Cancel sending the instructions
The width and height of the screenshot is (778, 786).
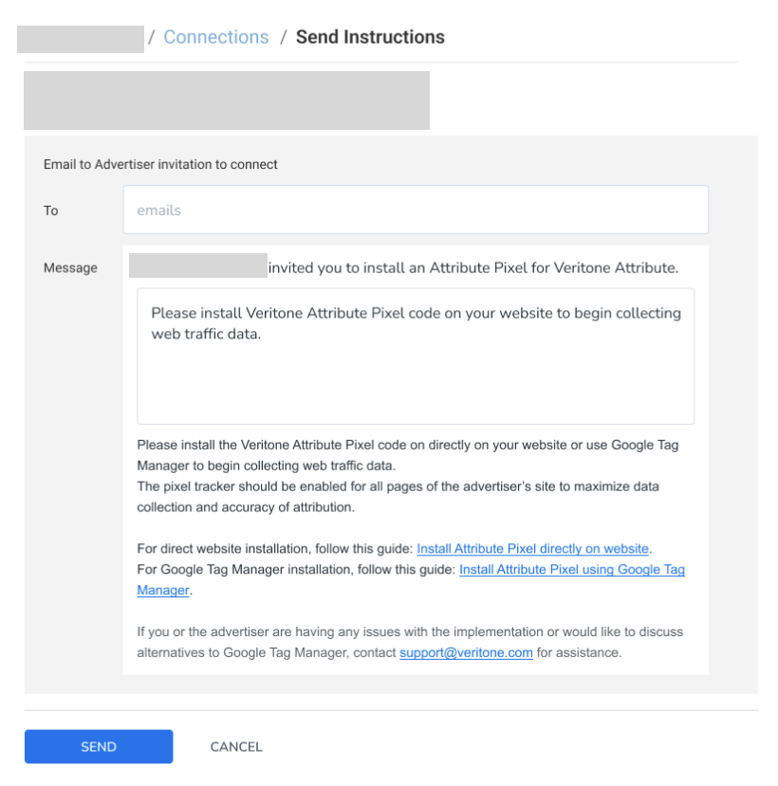(x=236, y=746)
